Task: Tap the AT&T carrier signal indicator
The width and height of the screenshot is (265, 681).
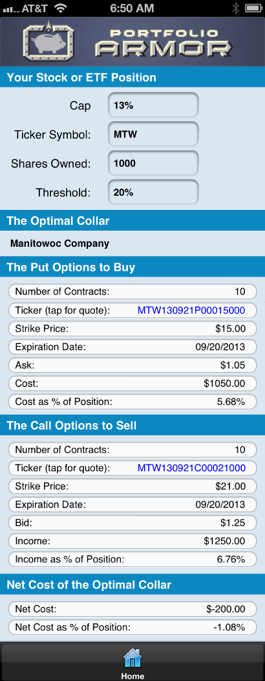Action: coord(26,8)
